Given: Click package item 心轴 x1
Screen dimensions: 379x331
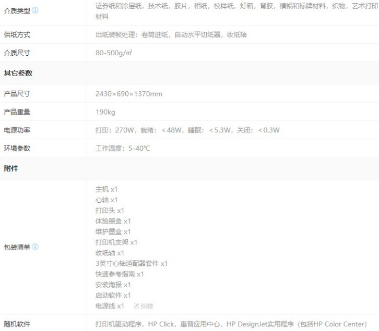Looking at the screenshot, I should coord(106,200).
